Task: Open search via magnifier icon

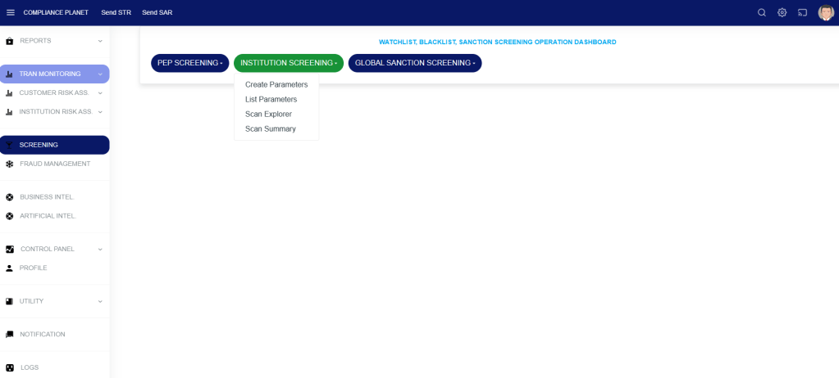Action: [762, 12]
